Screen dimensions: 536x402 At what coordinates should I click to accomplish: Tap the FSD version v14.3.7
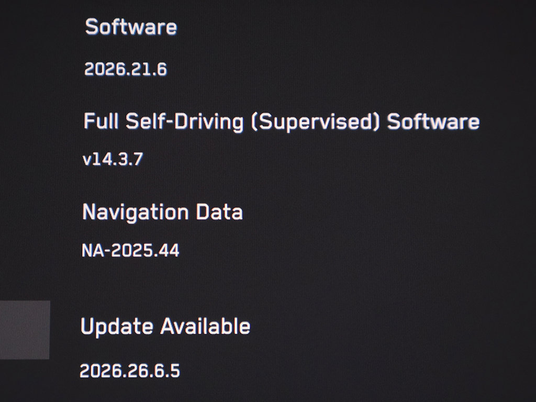[x=113, y=159]
